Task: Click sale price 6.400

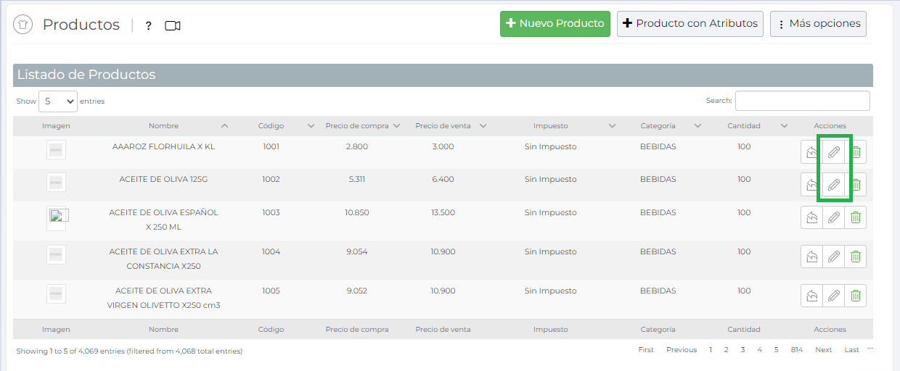Action: tap(443, 179)
